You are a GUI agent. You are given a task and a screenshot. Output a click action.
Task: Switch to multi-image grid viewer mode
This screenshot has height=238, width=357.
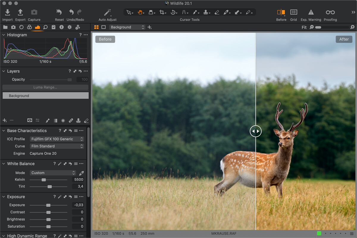pos(96,27)
